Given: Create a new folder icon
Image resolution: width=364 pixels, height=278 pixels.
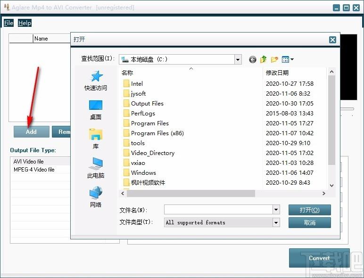Looking at the screenshot, I should 274,59.
